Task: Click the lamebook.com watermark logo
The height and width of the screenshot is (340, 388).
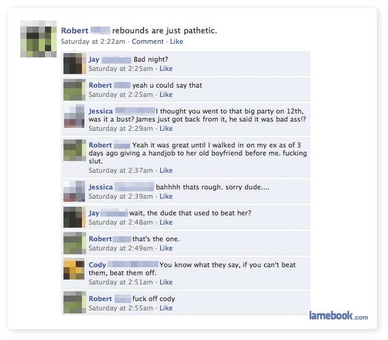Action: point(338,316)
